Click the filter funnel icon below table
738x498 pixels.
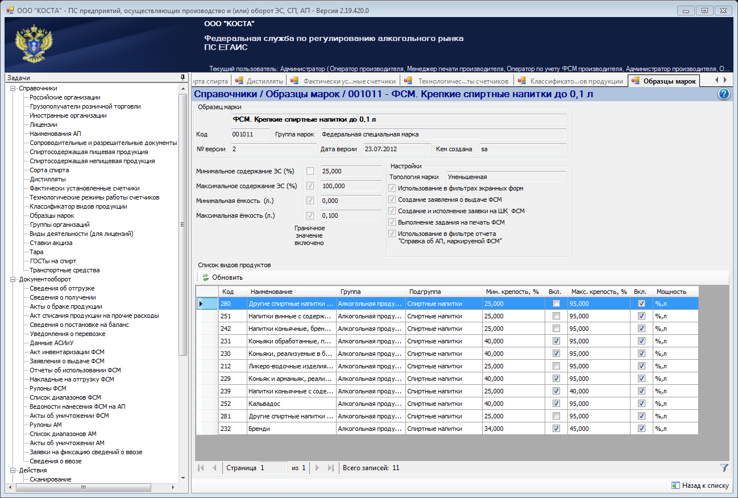click(724, 468)
